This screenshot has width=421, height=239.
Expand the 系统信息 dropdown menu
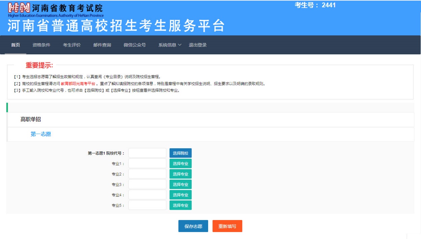pyautogui.click(x=169, y=45)
